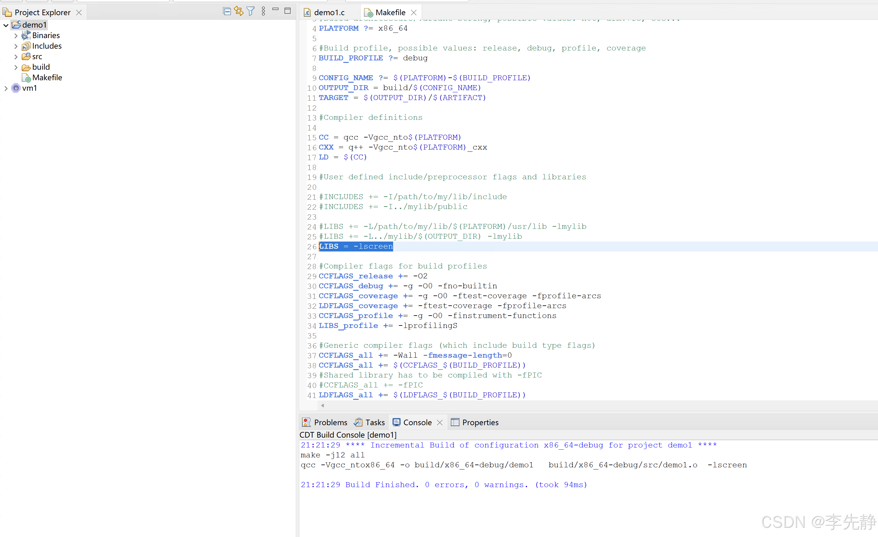
Task: Close the Project Explorer view
Action: pyautogui.click(x=79, y=12)
